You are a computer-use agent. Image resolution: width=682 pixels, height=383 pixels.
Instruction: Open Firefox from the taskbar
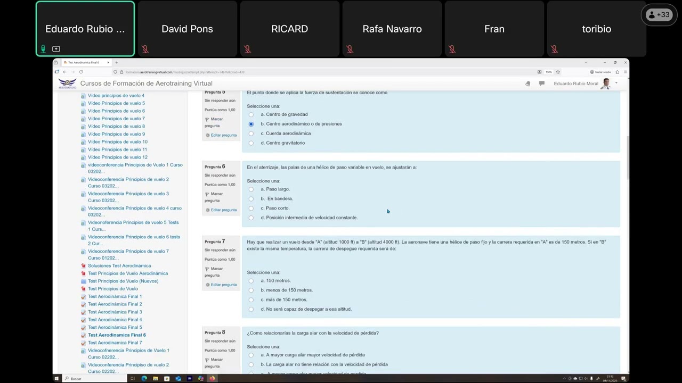(x=212, y=379)
